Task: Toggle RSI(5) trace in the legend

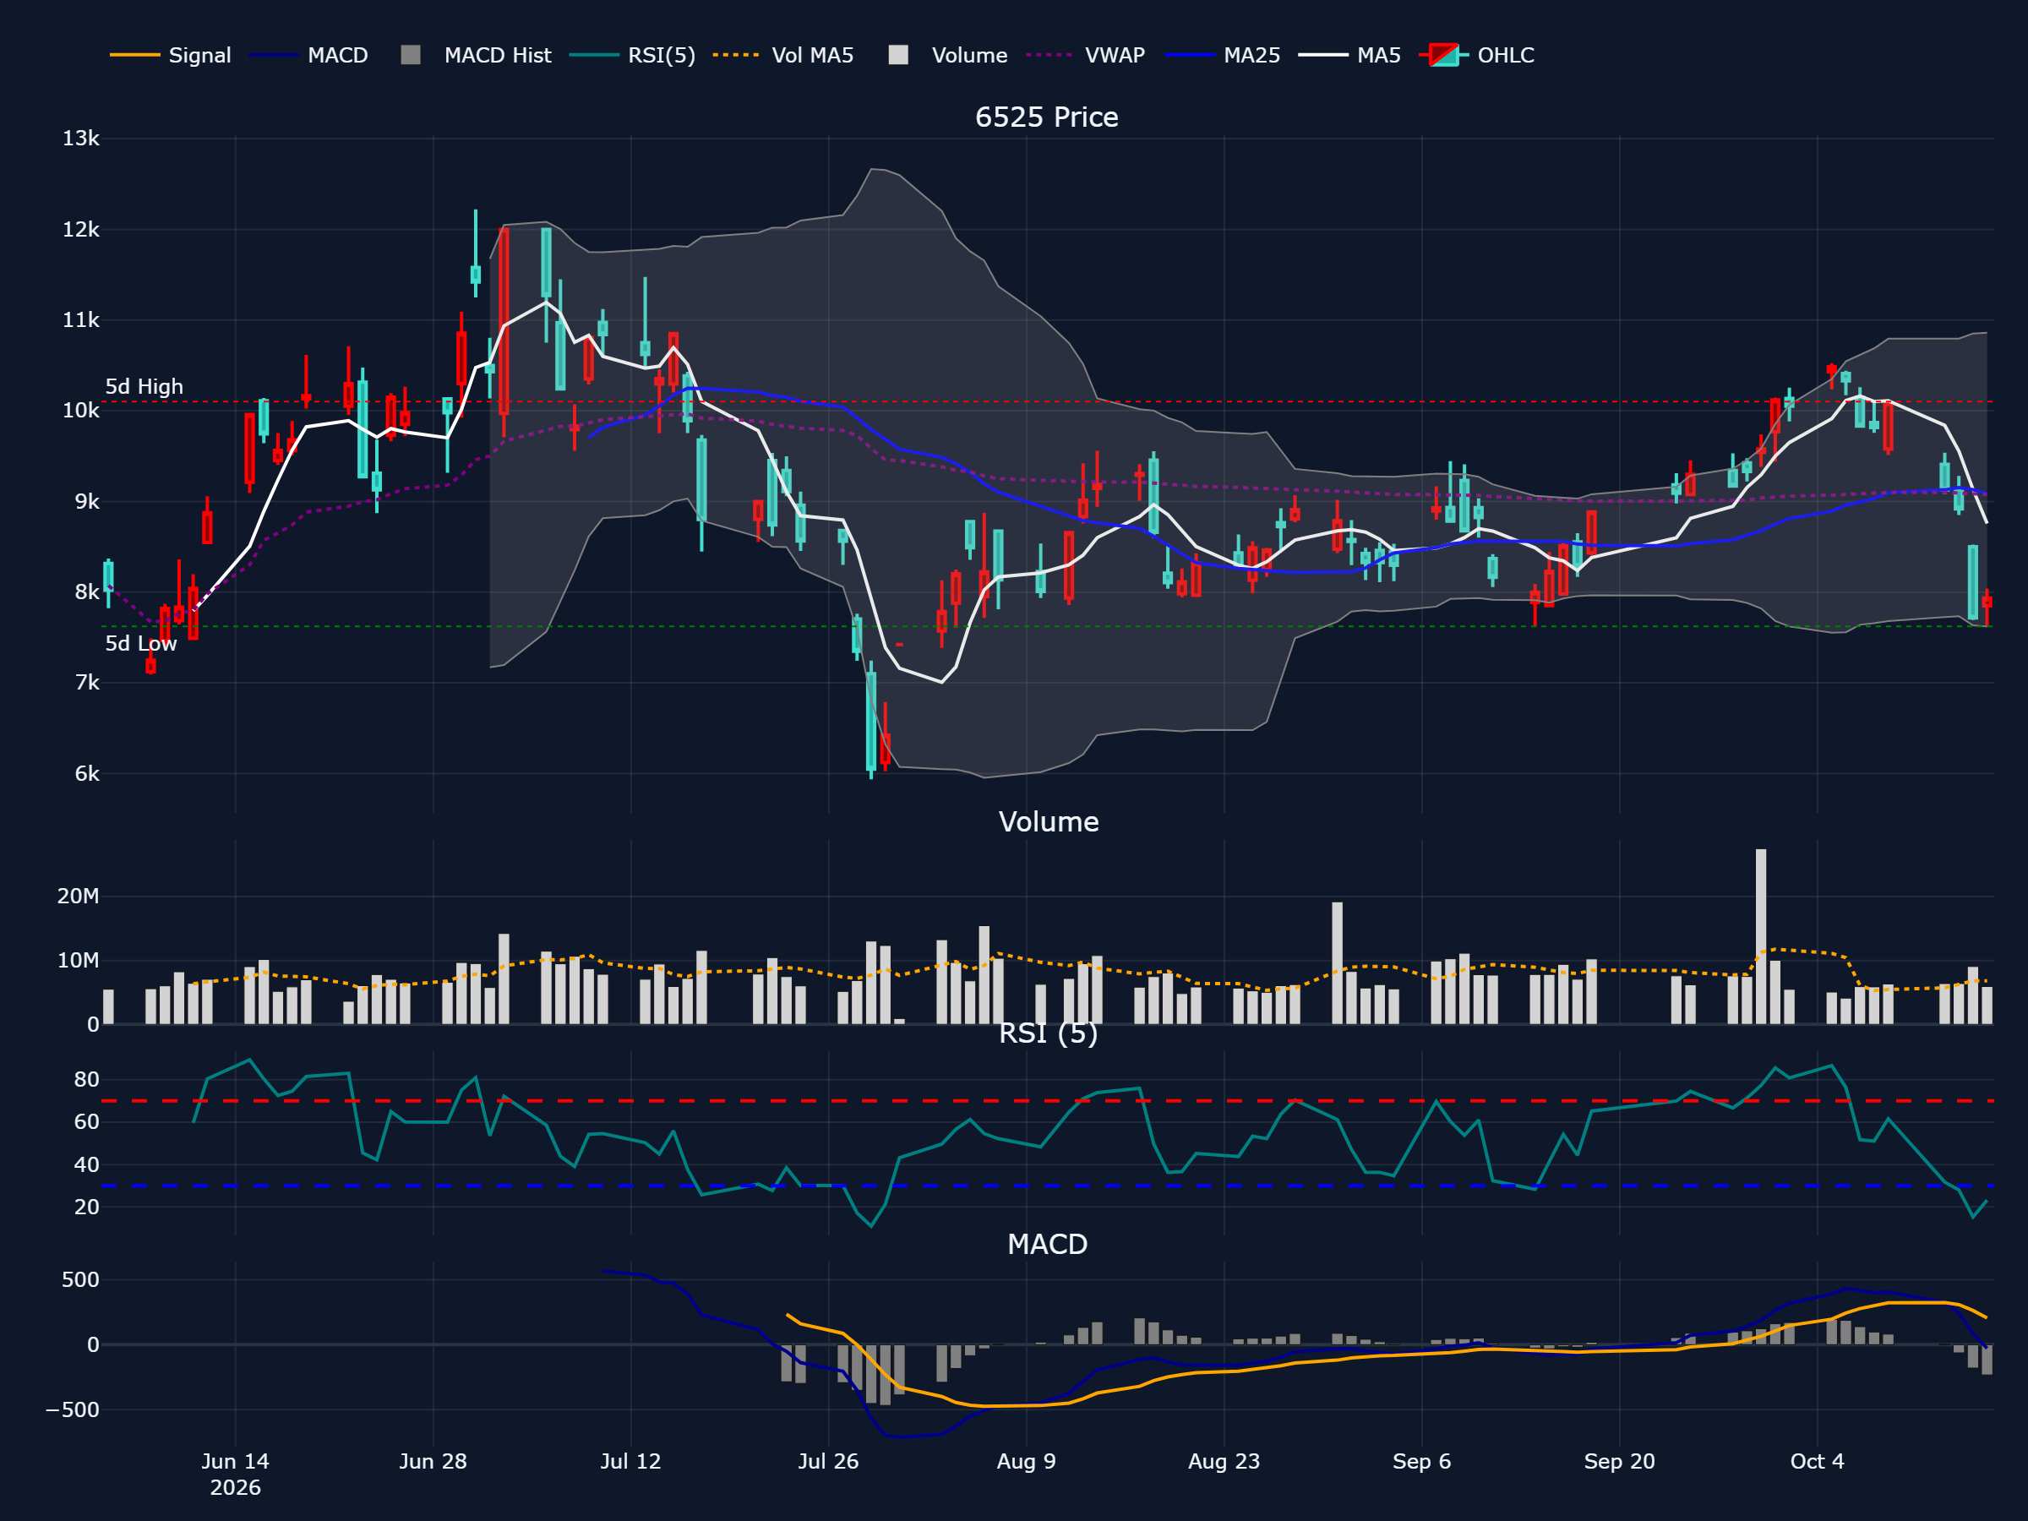Action: [632, 55]
